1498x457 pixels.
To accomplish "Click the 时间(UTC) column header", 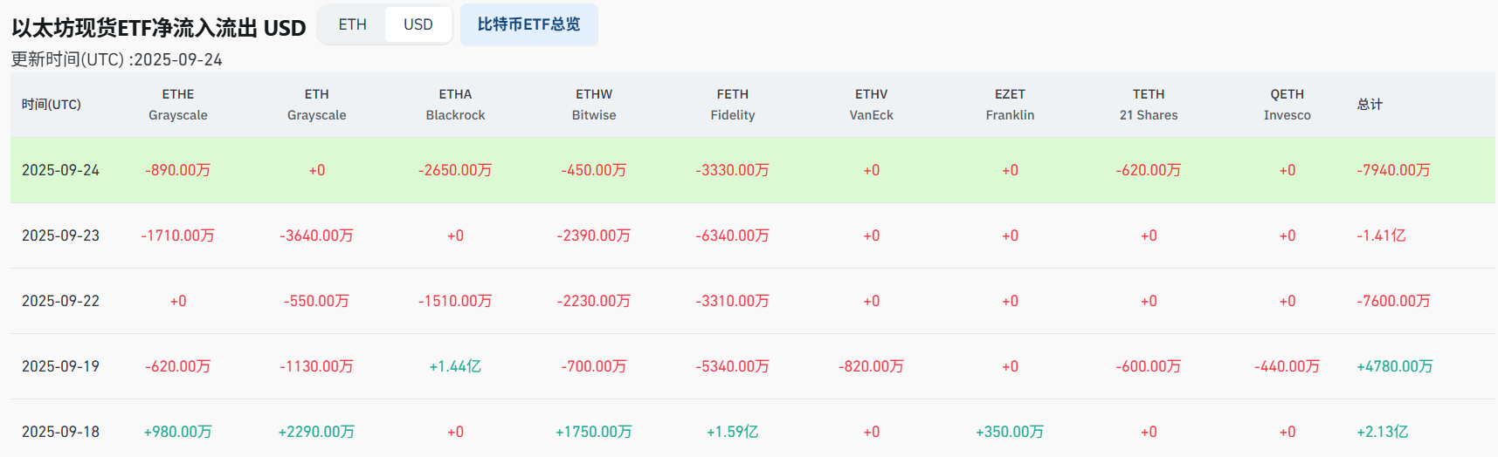I will point(52,105).
